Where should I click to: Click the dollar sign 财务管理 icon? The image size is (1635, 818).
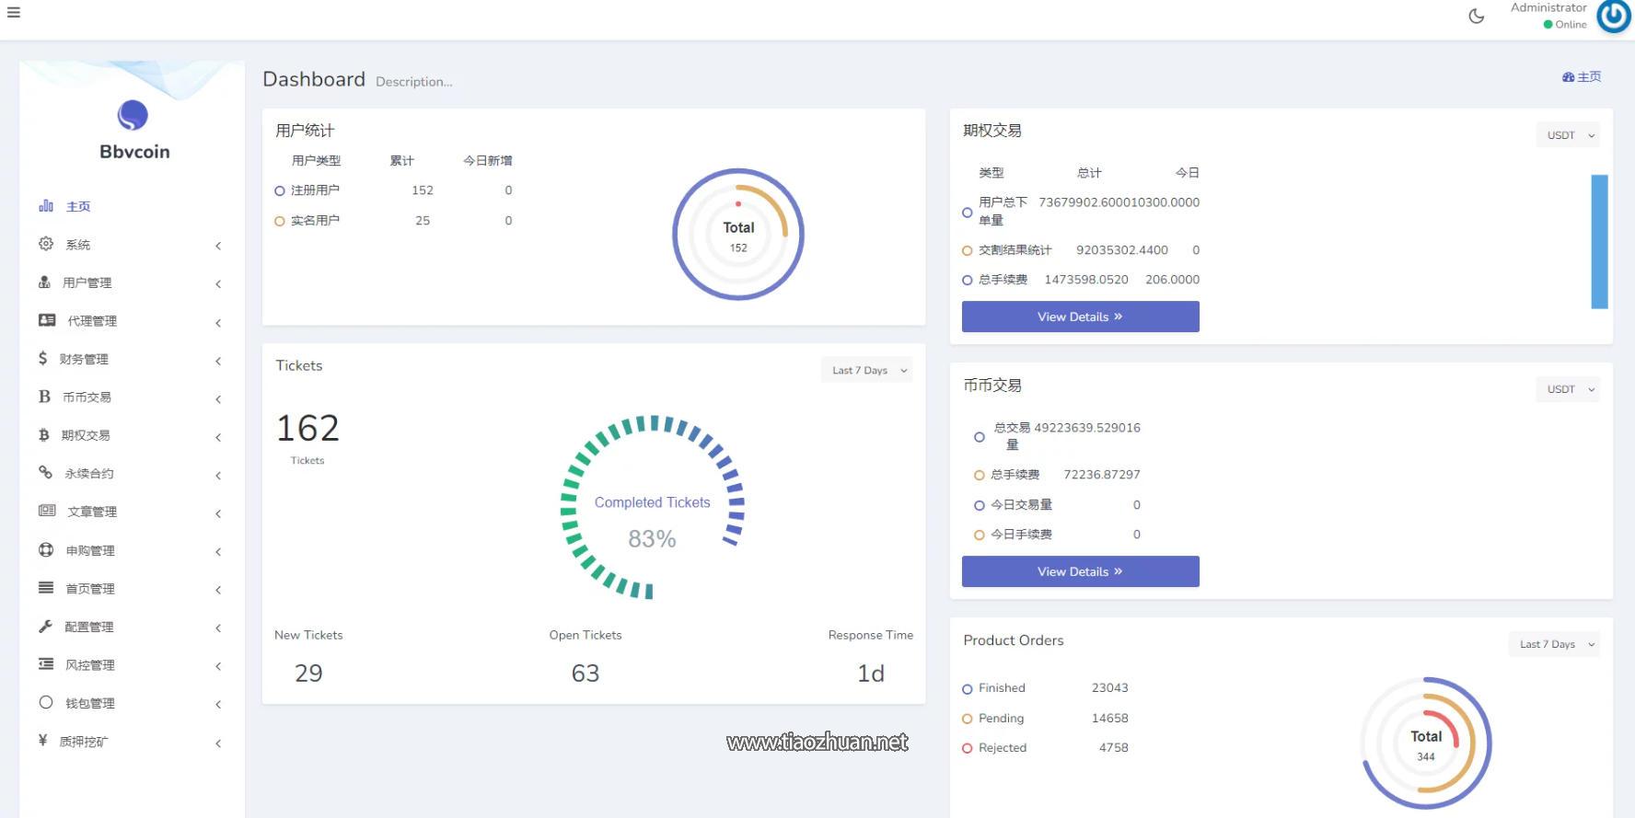coord(42,359)
